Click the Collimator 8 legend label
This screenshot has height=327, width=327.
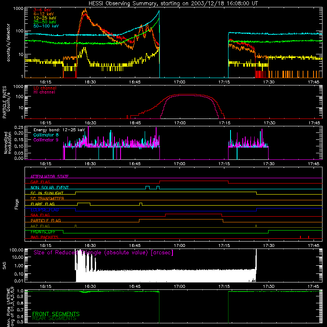click(46, 135)
